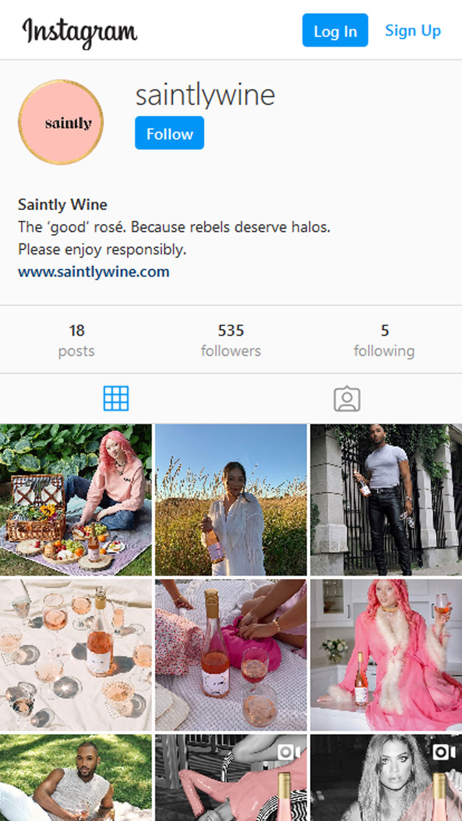The image size is (462, 821).
Task: Click the Instagram logo
Action: (x=79, y=31)
